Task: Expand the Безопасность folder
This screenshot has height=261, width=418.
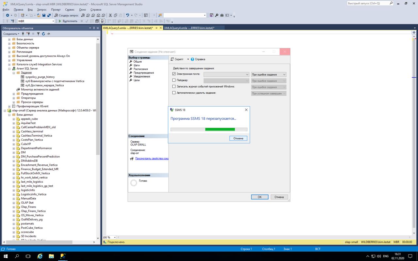Action: pos(9,43)
